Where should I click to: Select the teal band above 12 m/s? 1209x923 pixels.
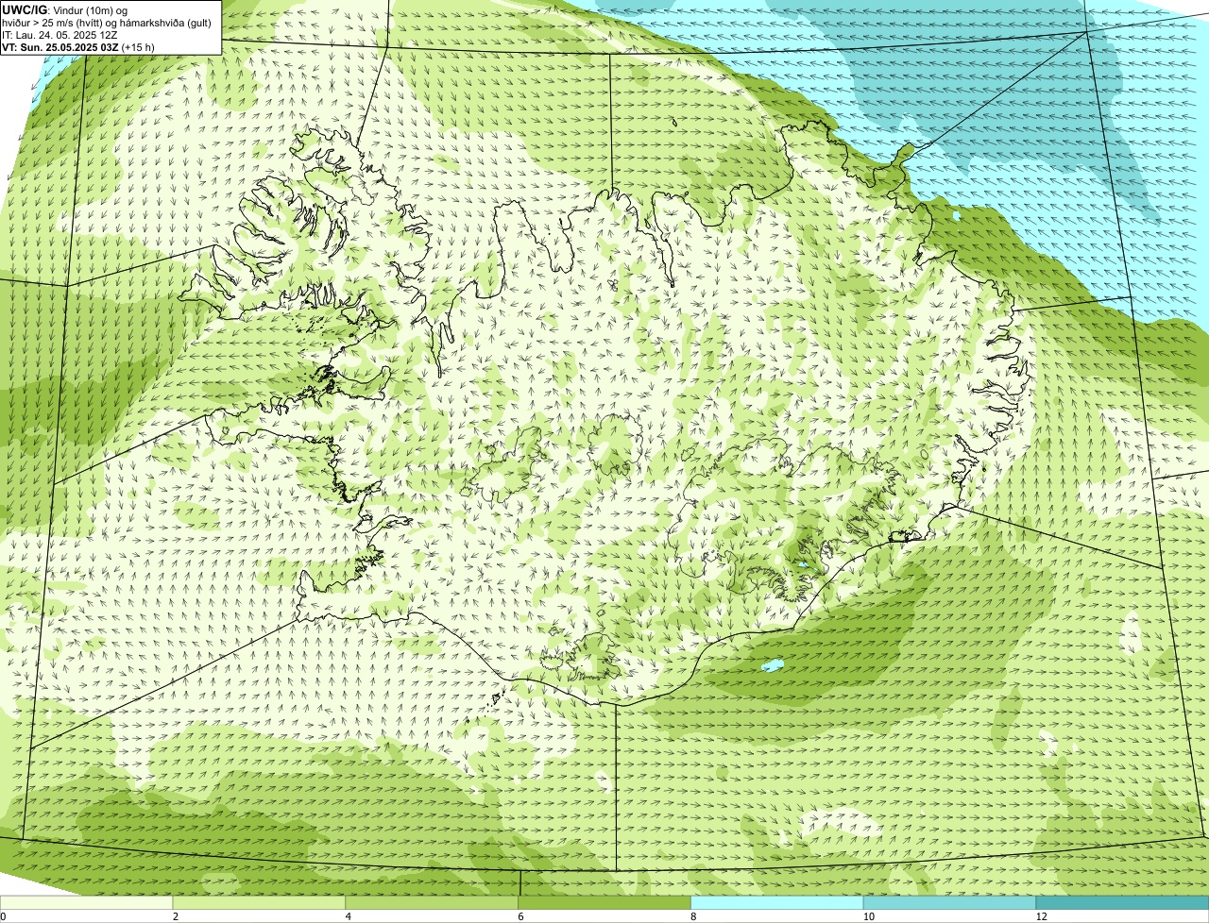click(1122, 903)
